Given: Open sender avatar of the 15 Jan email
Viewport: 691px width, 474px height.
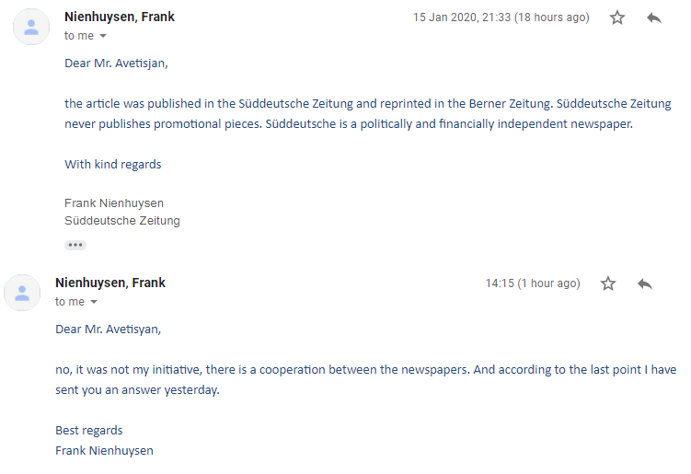Looking at the screenshot, I should coord(31,27).
